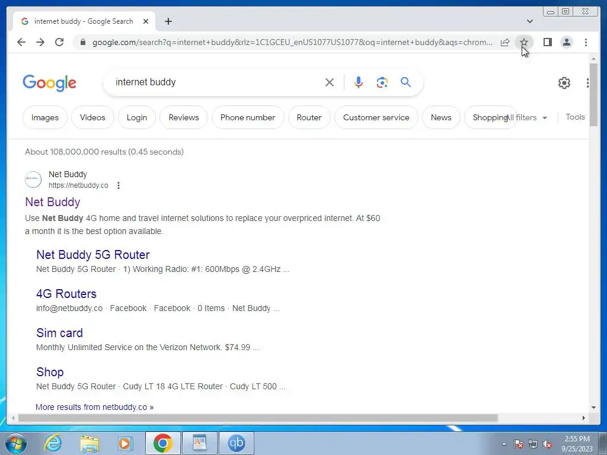
Task: Apply the Login search chip
Action: tap(137, 117)
